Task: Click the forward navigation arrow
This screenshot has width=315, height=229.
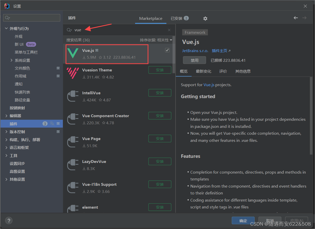Action: click(x=304, y=18)
